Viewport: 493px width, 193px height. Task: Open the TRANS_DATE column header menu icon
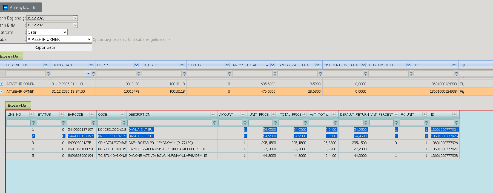coord(91,65)
